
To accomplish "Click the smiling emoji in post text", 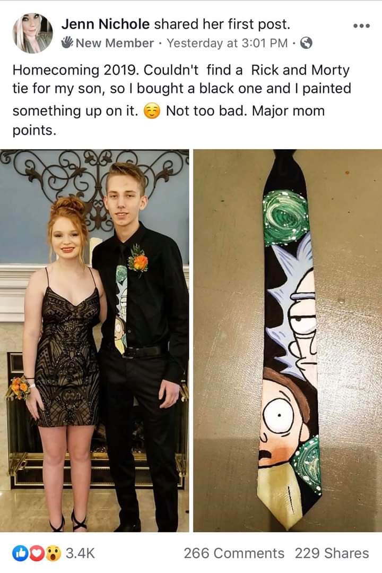I will point(152,111).
